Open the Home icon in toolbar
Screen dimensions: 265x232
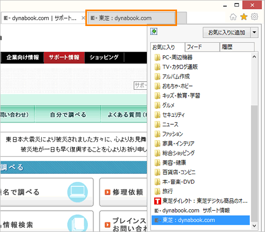pyautogui.click(x=233, y=17)
